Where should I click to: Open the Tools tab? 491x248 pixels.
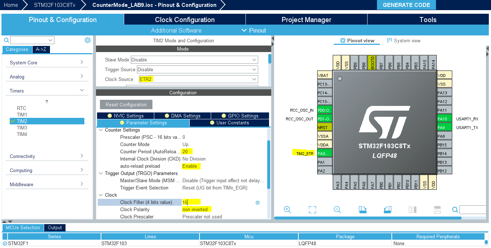[x=428, y=20]
